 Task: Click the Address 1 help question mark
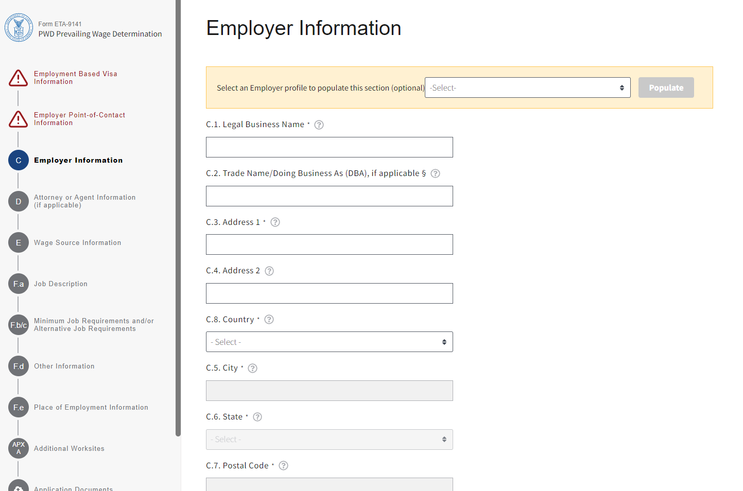[275, 222]
